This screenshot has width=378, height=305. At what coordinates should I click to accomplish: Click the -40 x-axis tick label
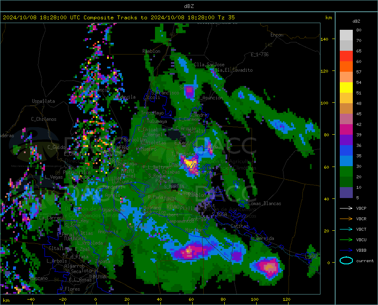pyautogui.click(x=31, y=299)
